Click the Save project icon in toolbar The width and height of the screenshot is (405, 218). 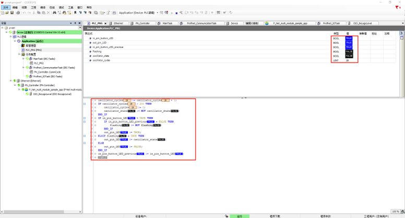coord(13,13)
